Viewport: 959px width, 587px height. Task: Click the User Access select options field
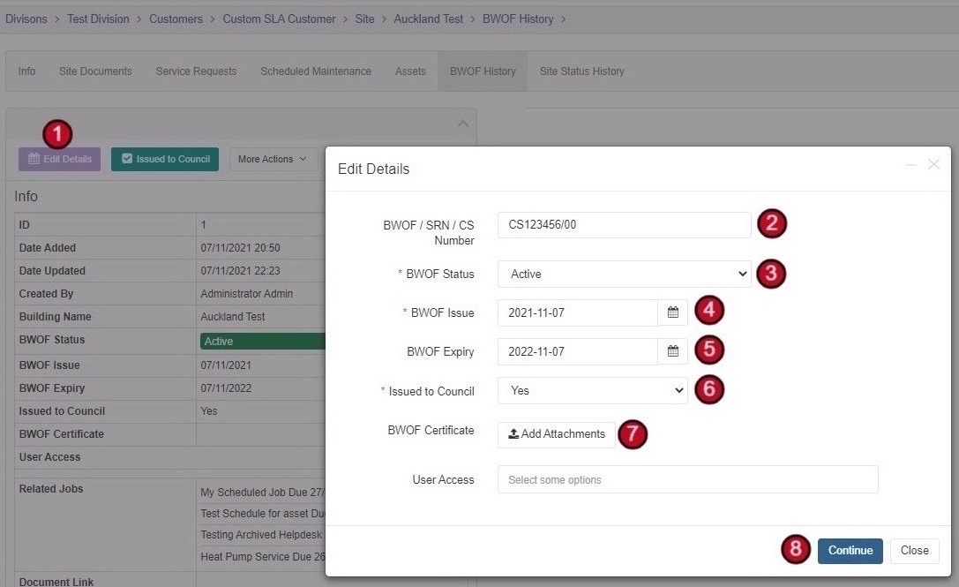(687, 479)
